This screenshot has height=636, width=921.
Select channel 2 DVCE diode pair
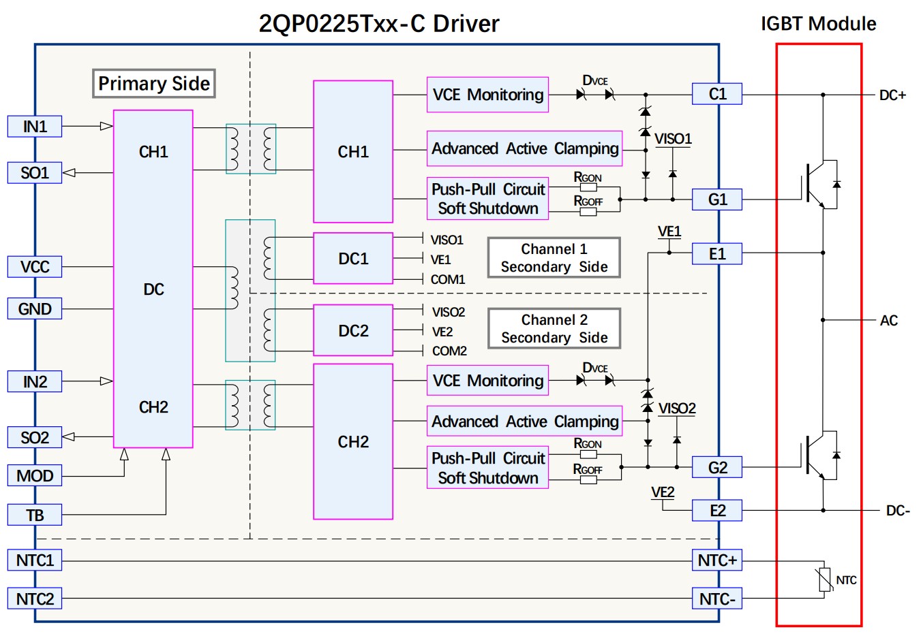coord(595,381)
